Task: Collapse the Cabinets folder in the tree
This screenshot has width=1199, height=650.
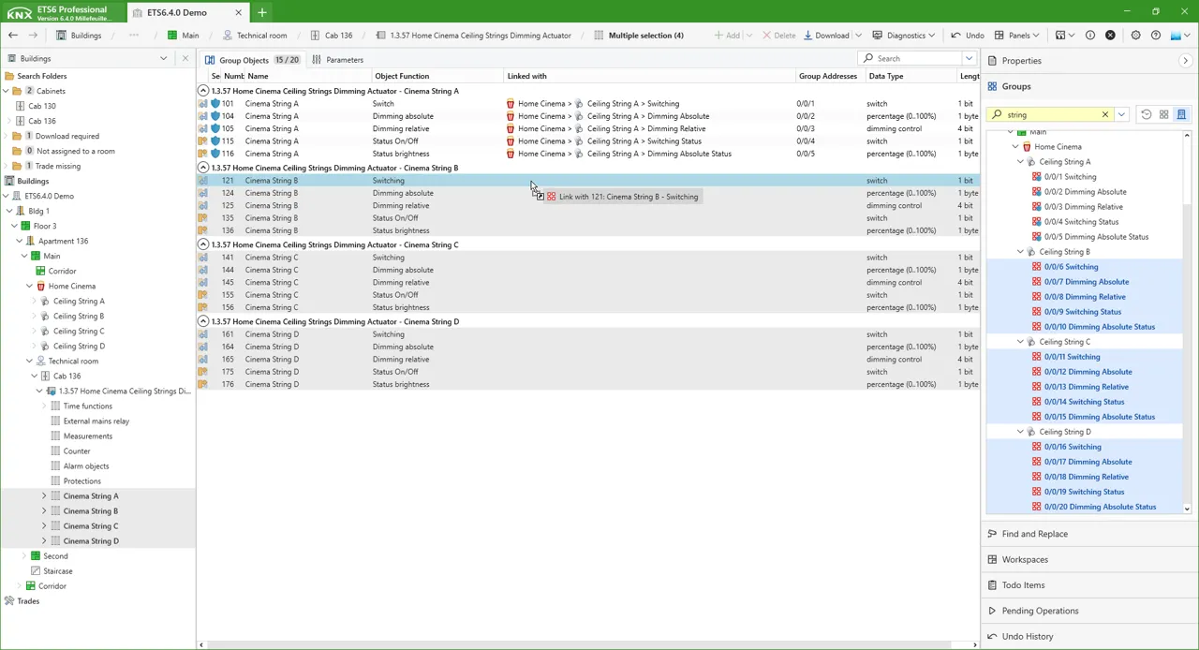Action: point(6,91)
